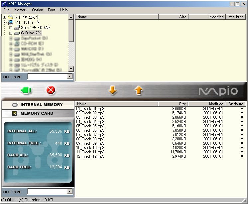
Task: Select the 3.5 inch FD (A:) label
Action: [x=35, y=28]
